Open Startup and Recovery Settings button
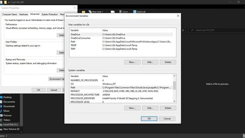Screen dimensions: 245x138 tap(60, 71)
